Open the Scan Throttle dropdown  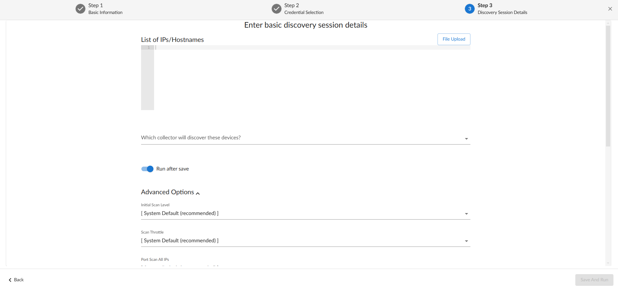pyautogui.click(x=306, y=241)
